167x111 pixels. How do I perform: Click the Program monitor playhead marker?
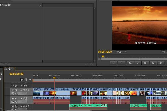103,57
